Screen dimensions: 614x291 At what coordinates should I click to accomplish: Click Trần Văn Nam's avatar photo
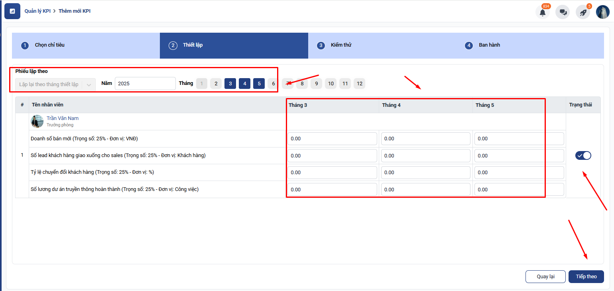coord(37,121)
